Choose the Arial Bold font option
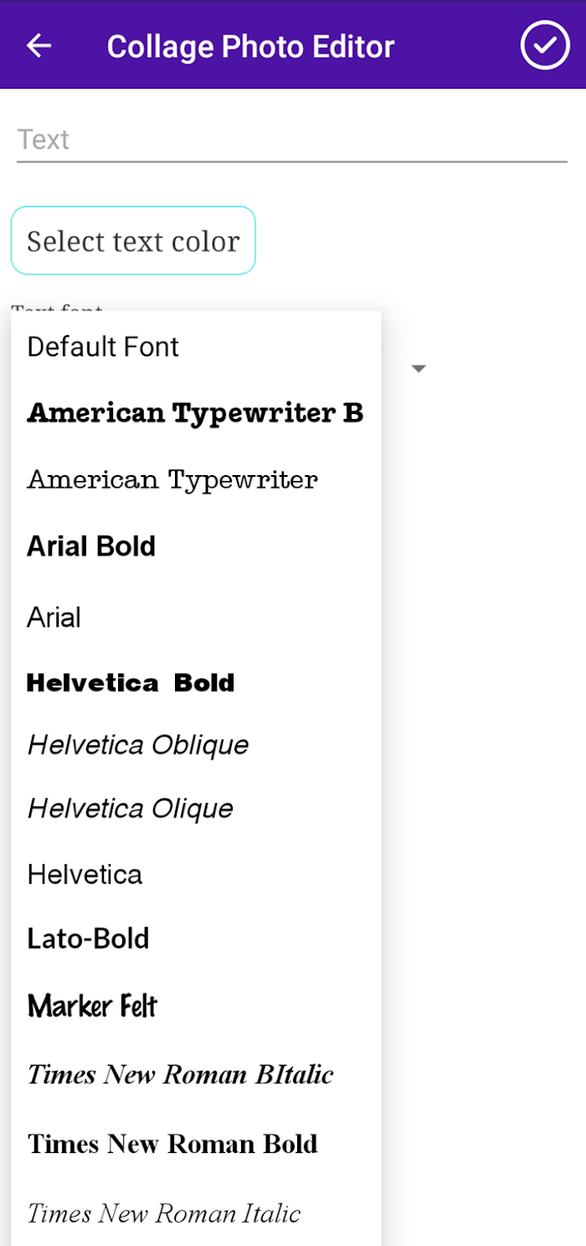 point(196,546)
